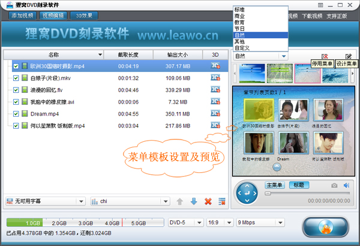Click the film icon beside Dream.mp4
Image resolution: width=360 pixels, height=246 pixels.
(x=25, y=113)
